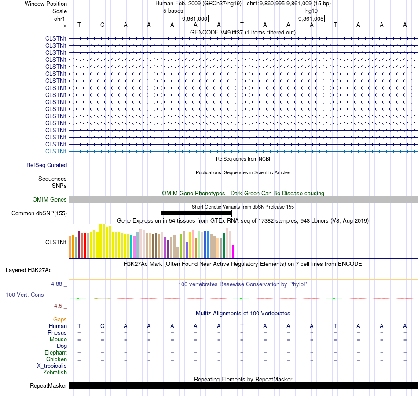Click the Sequences track label
418x396 pixels.
click(52, 179)
